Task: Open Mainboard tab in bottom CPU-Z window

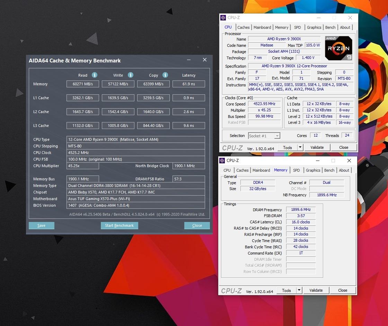Action: (261, 170)
